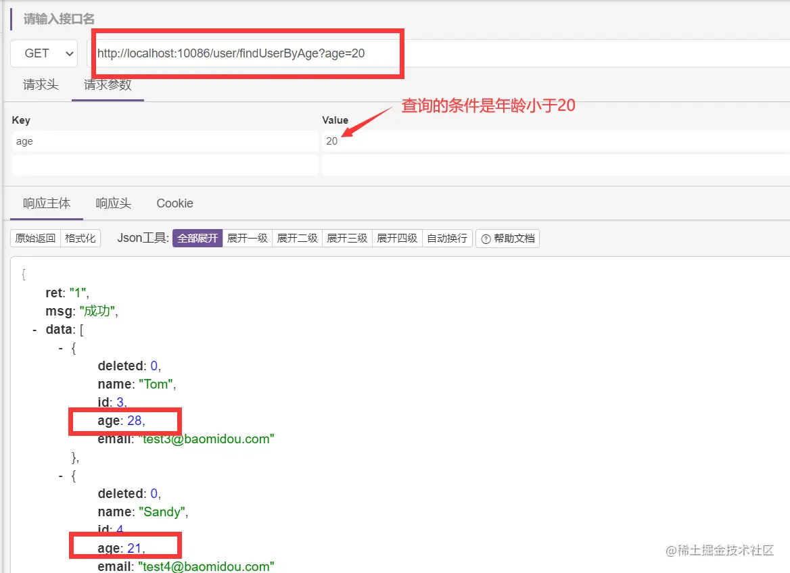Select 展开二级 to expand two levels
The width and height of the screenshot is (790, 573).
(297, 238)
